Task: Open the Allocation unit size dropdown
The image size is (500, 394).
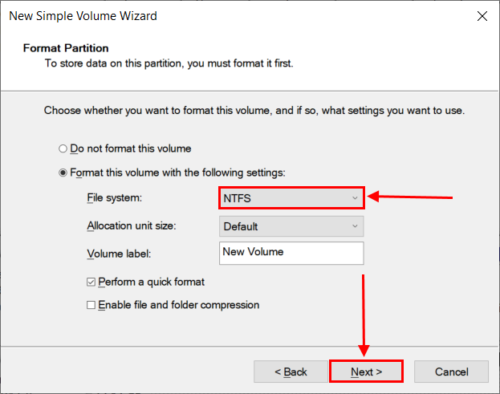Action: click(291, 226)
